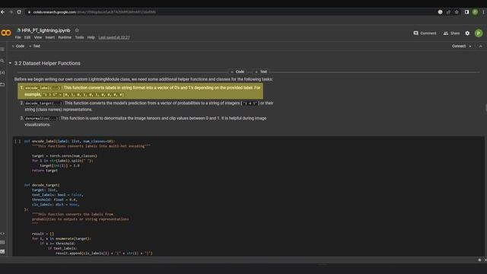487x274 pixels.
Task: Insert code cell using the inline Code button
Action: coord(237,72)
